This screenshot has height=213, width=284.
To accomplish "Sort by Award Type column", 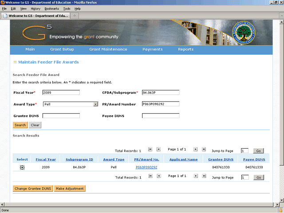I will pyautogui.click(x=114, y=159).
